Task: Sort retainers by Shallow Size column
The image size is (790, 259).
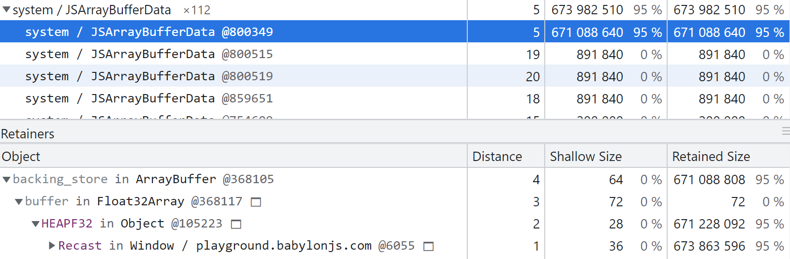Action: point(586,157)
